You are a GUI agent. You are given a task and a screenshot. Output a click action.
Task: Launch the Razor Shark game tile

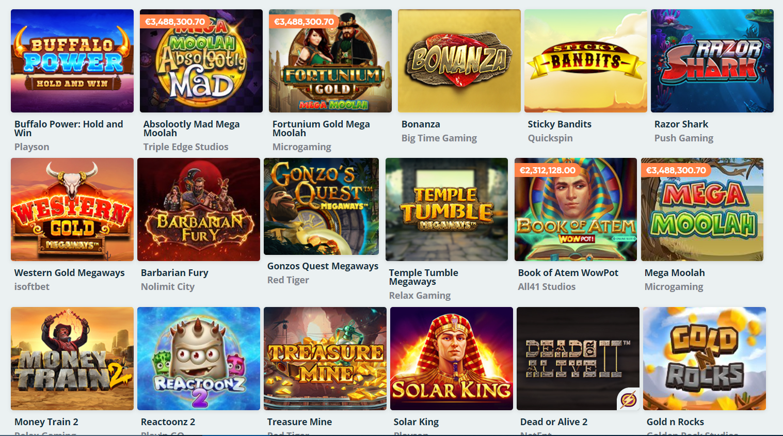712,61
